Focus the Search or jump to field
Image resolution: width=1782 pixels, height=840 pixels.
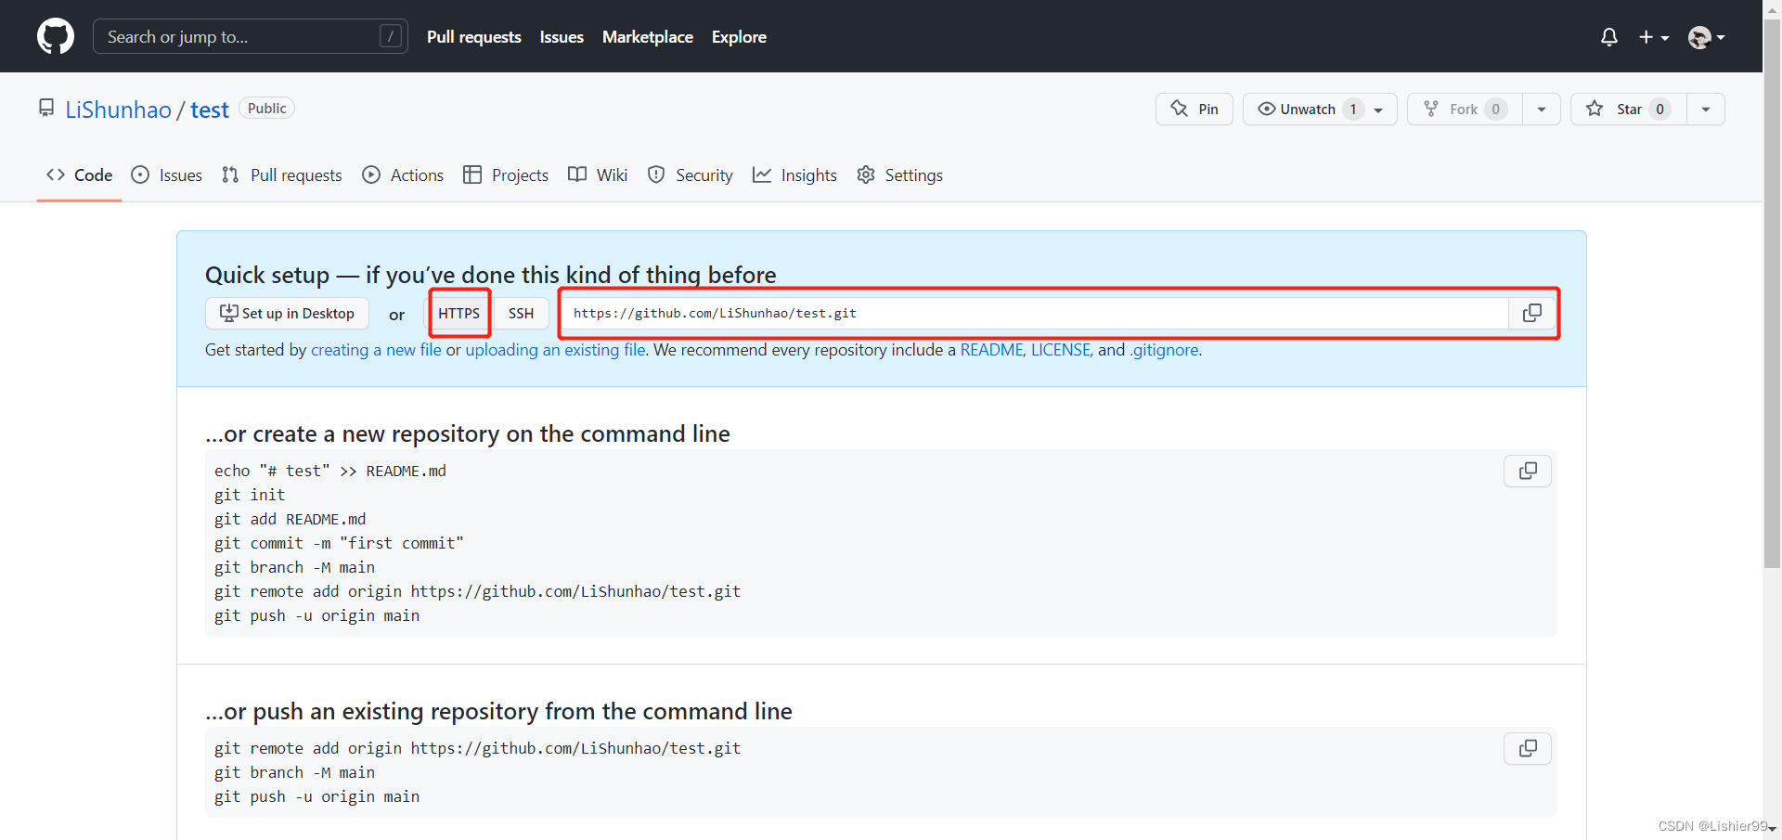pyautogui.click(x=251, y=36)
